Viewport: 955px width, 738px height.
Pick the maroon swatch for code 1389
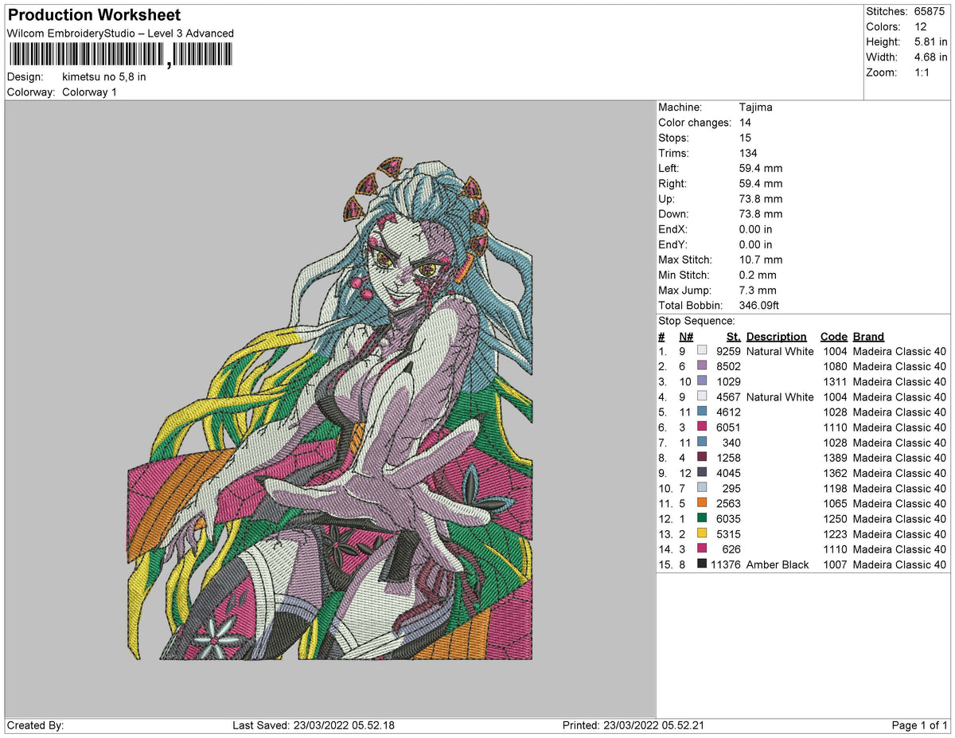click(x=702, y=458)
